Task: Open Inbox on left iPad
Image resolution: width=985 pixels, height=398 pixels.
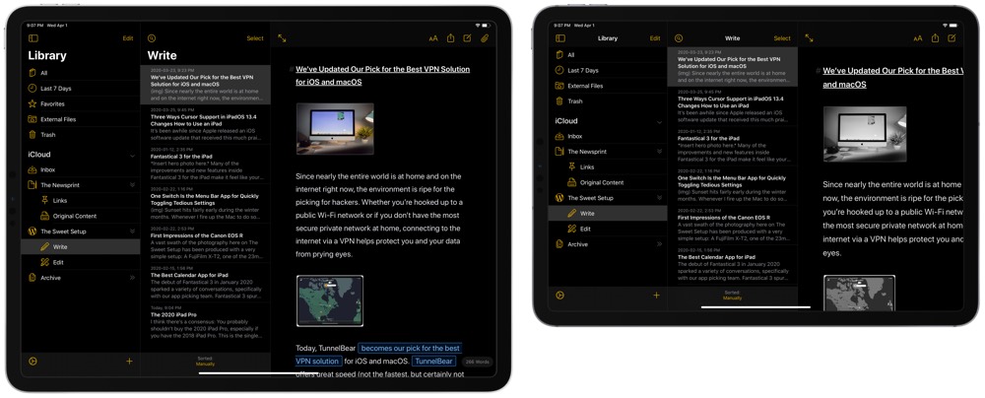Action: point(81,169)
